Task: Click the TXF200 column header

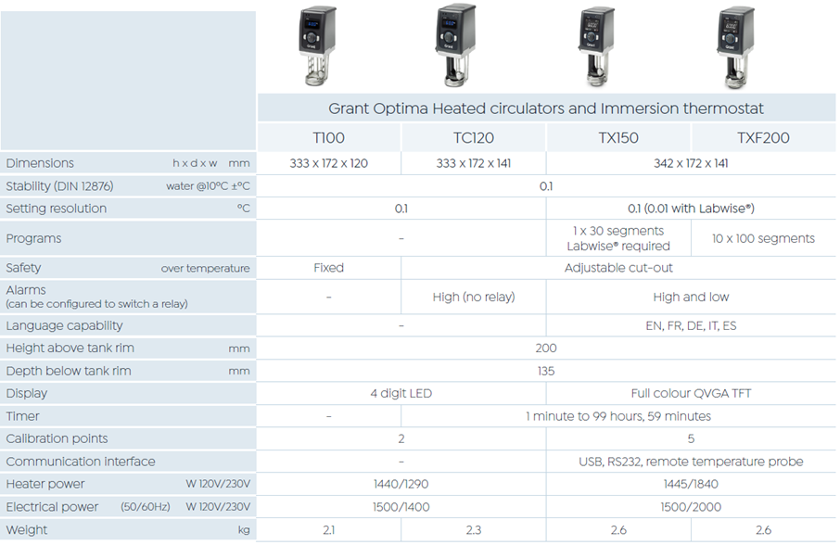Action: click(x=763, y=138)
